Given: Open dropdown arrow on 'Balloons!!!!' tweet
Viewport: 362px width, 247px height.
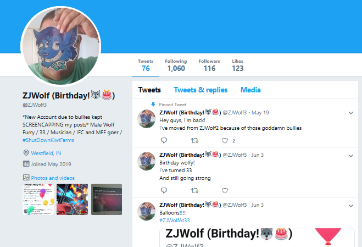Looking at the screenshot, I should [351, 206].
